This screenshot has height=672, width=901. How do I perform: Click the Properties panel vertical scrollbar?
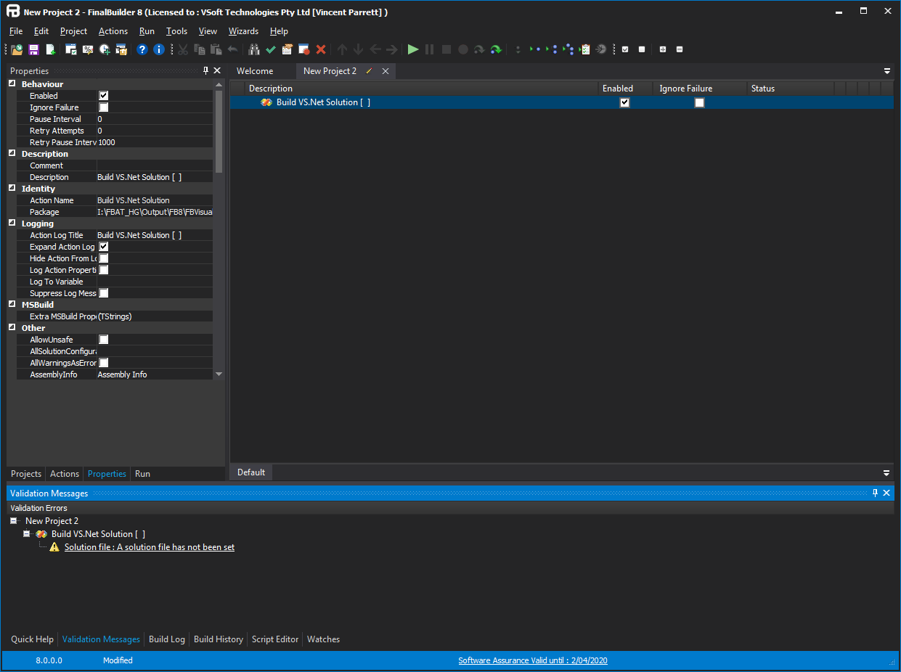tap(219, 131)
